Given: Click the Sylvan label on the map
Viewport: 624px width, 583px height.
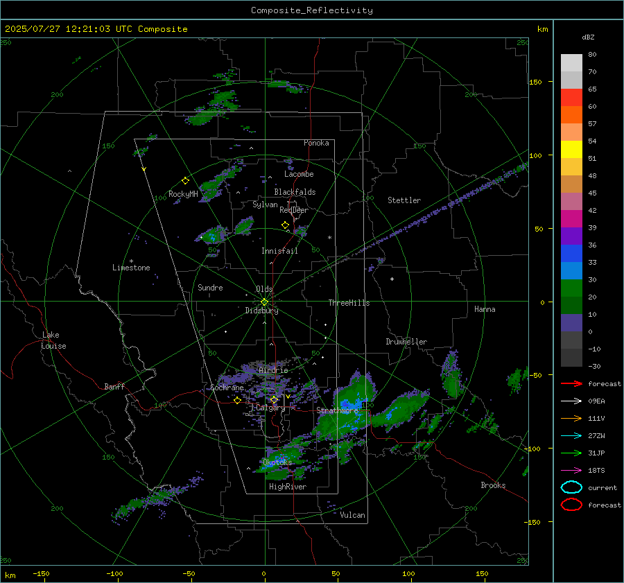Looking at the screenshot, I should pyautogui.click(x=265, y=205).
